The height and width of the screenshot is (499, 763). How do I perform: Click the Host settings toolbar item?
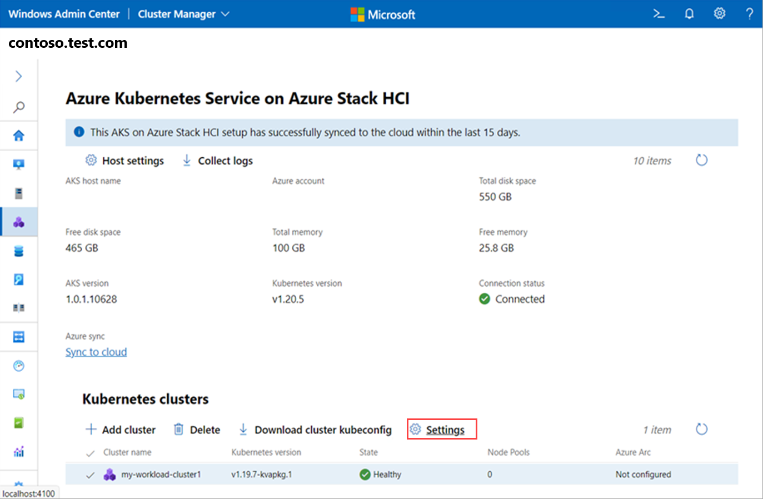125,161
